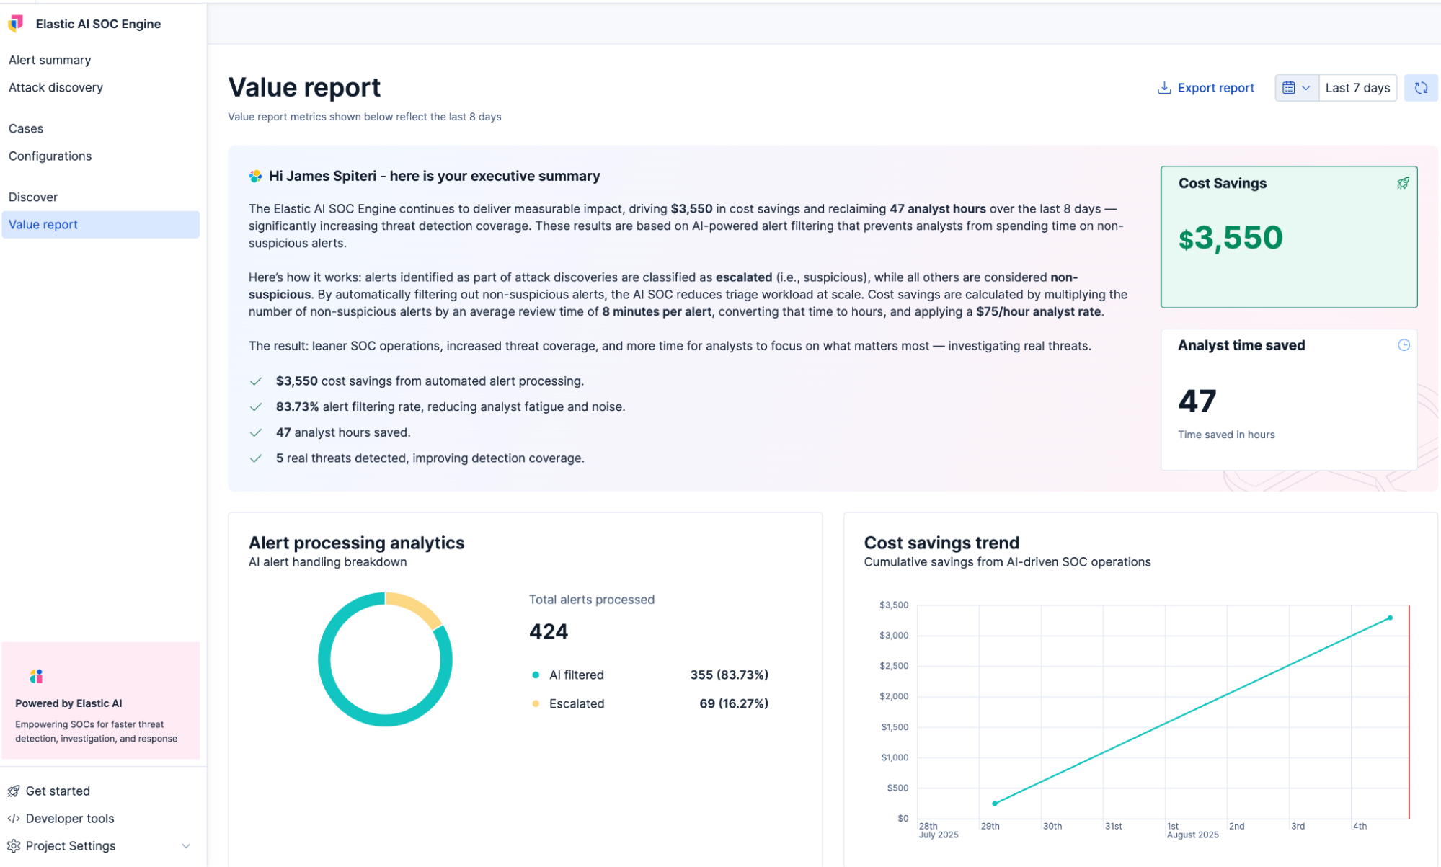Click the download icon beside Export report
The width and height of the screenshot is (1441, 867).
1163,88
